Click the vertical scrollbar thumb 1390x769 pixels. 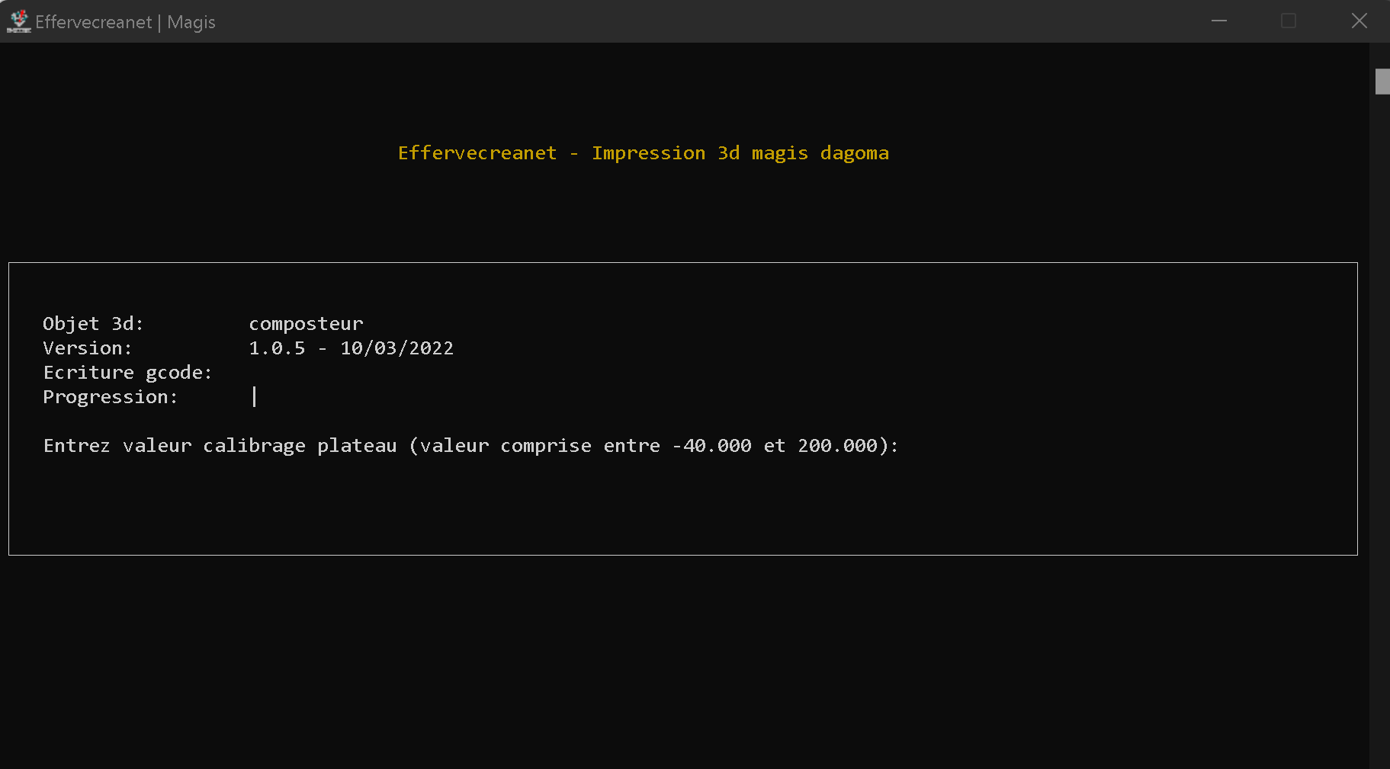(x=1382, y=82)
